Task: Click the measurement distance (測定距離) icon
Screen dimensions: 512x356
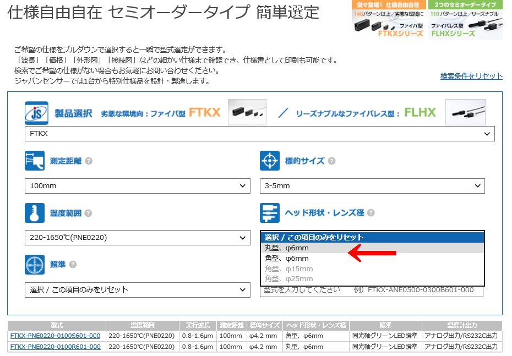Action: (x=35, y=161)
